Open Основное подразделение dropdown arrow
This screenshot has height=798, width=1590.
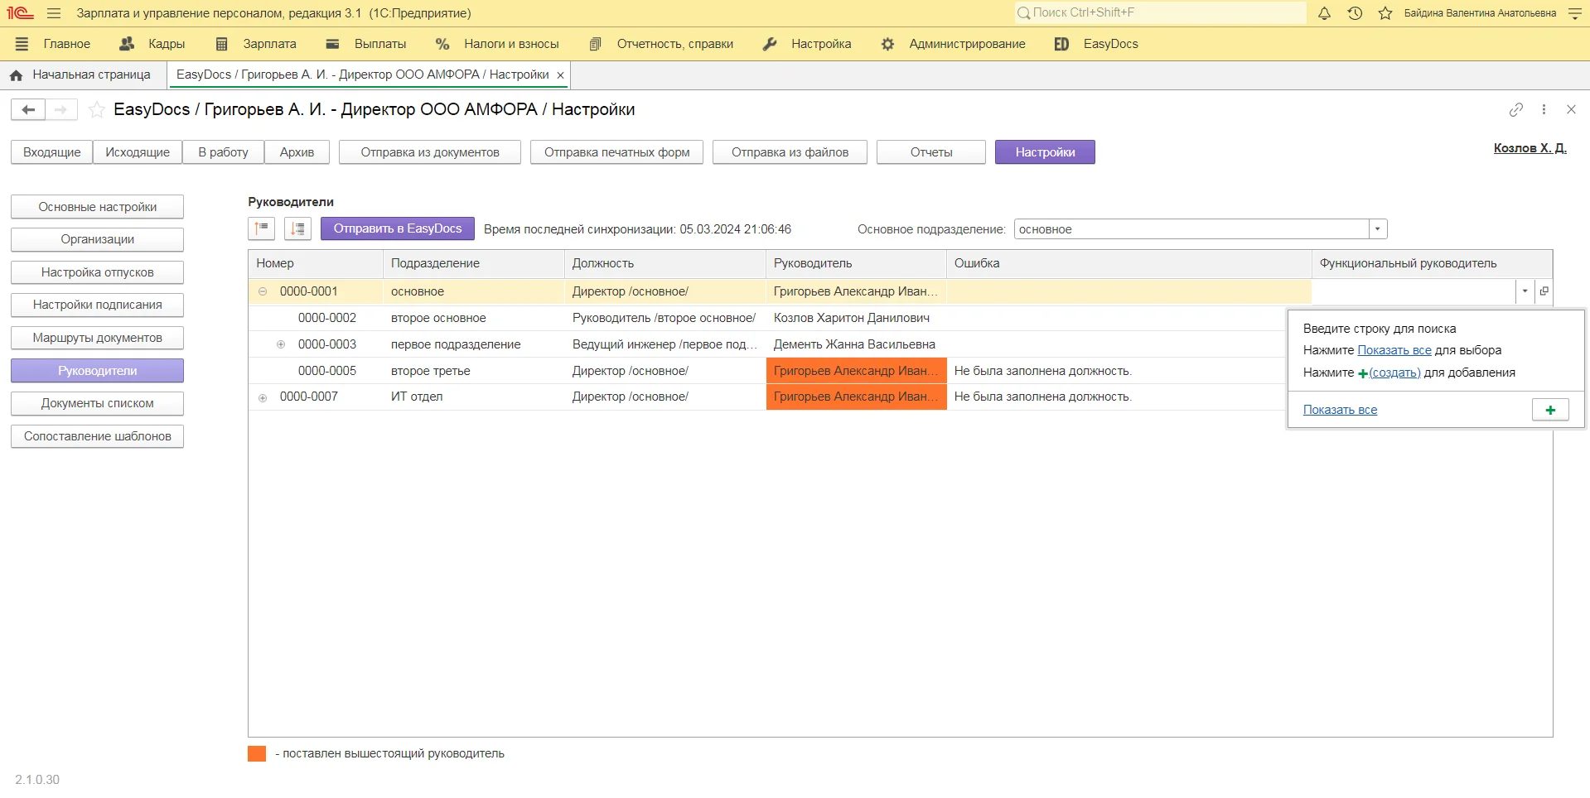click(x=1377, y=229)
